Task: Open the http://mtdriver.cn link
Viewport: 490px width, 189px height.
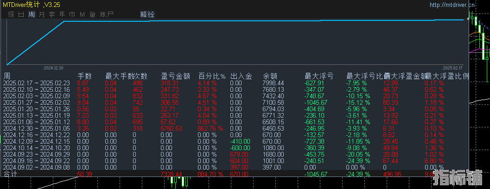Action: (x=452, y=5)
